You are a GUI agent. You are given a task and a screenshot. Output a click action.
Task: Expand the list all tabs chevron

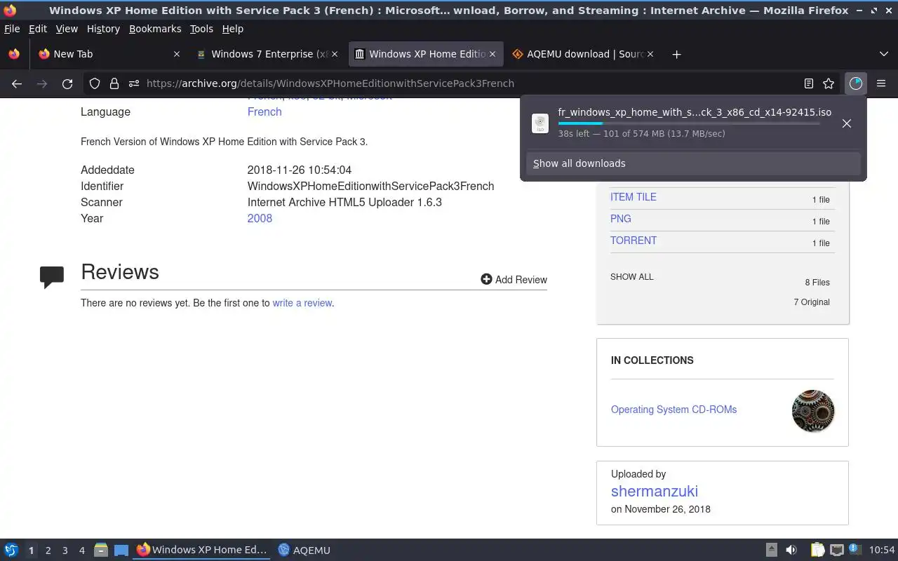(x=884, y=54)
